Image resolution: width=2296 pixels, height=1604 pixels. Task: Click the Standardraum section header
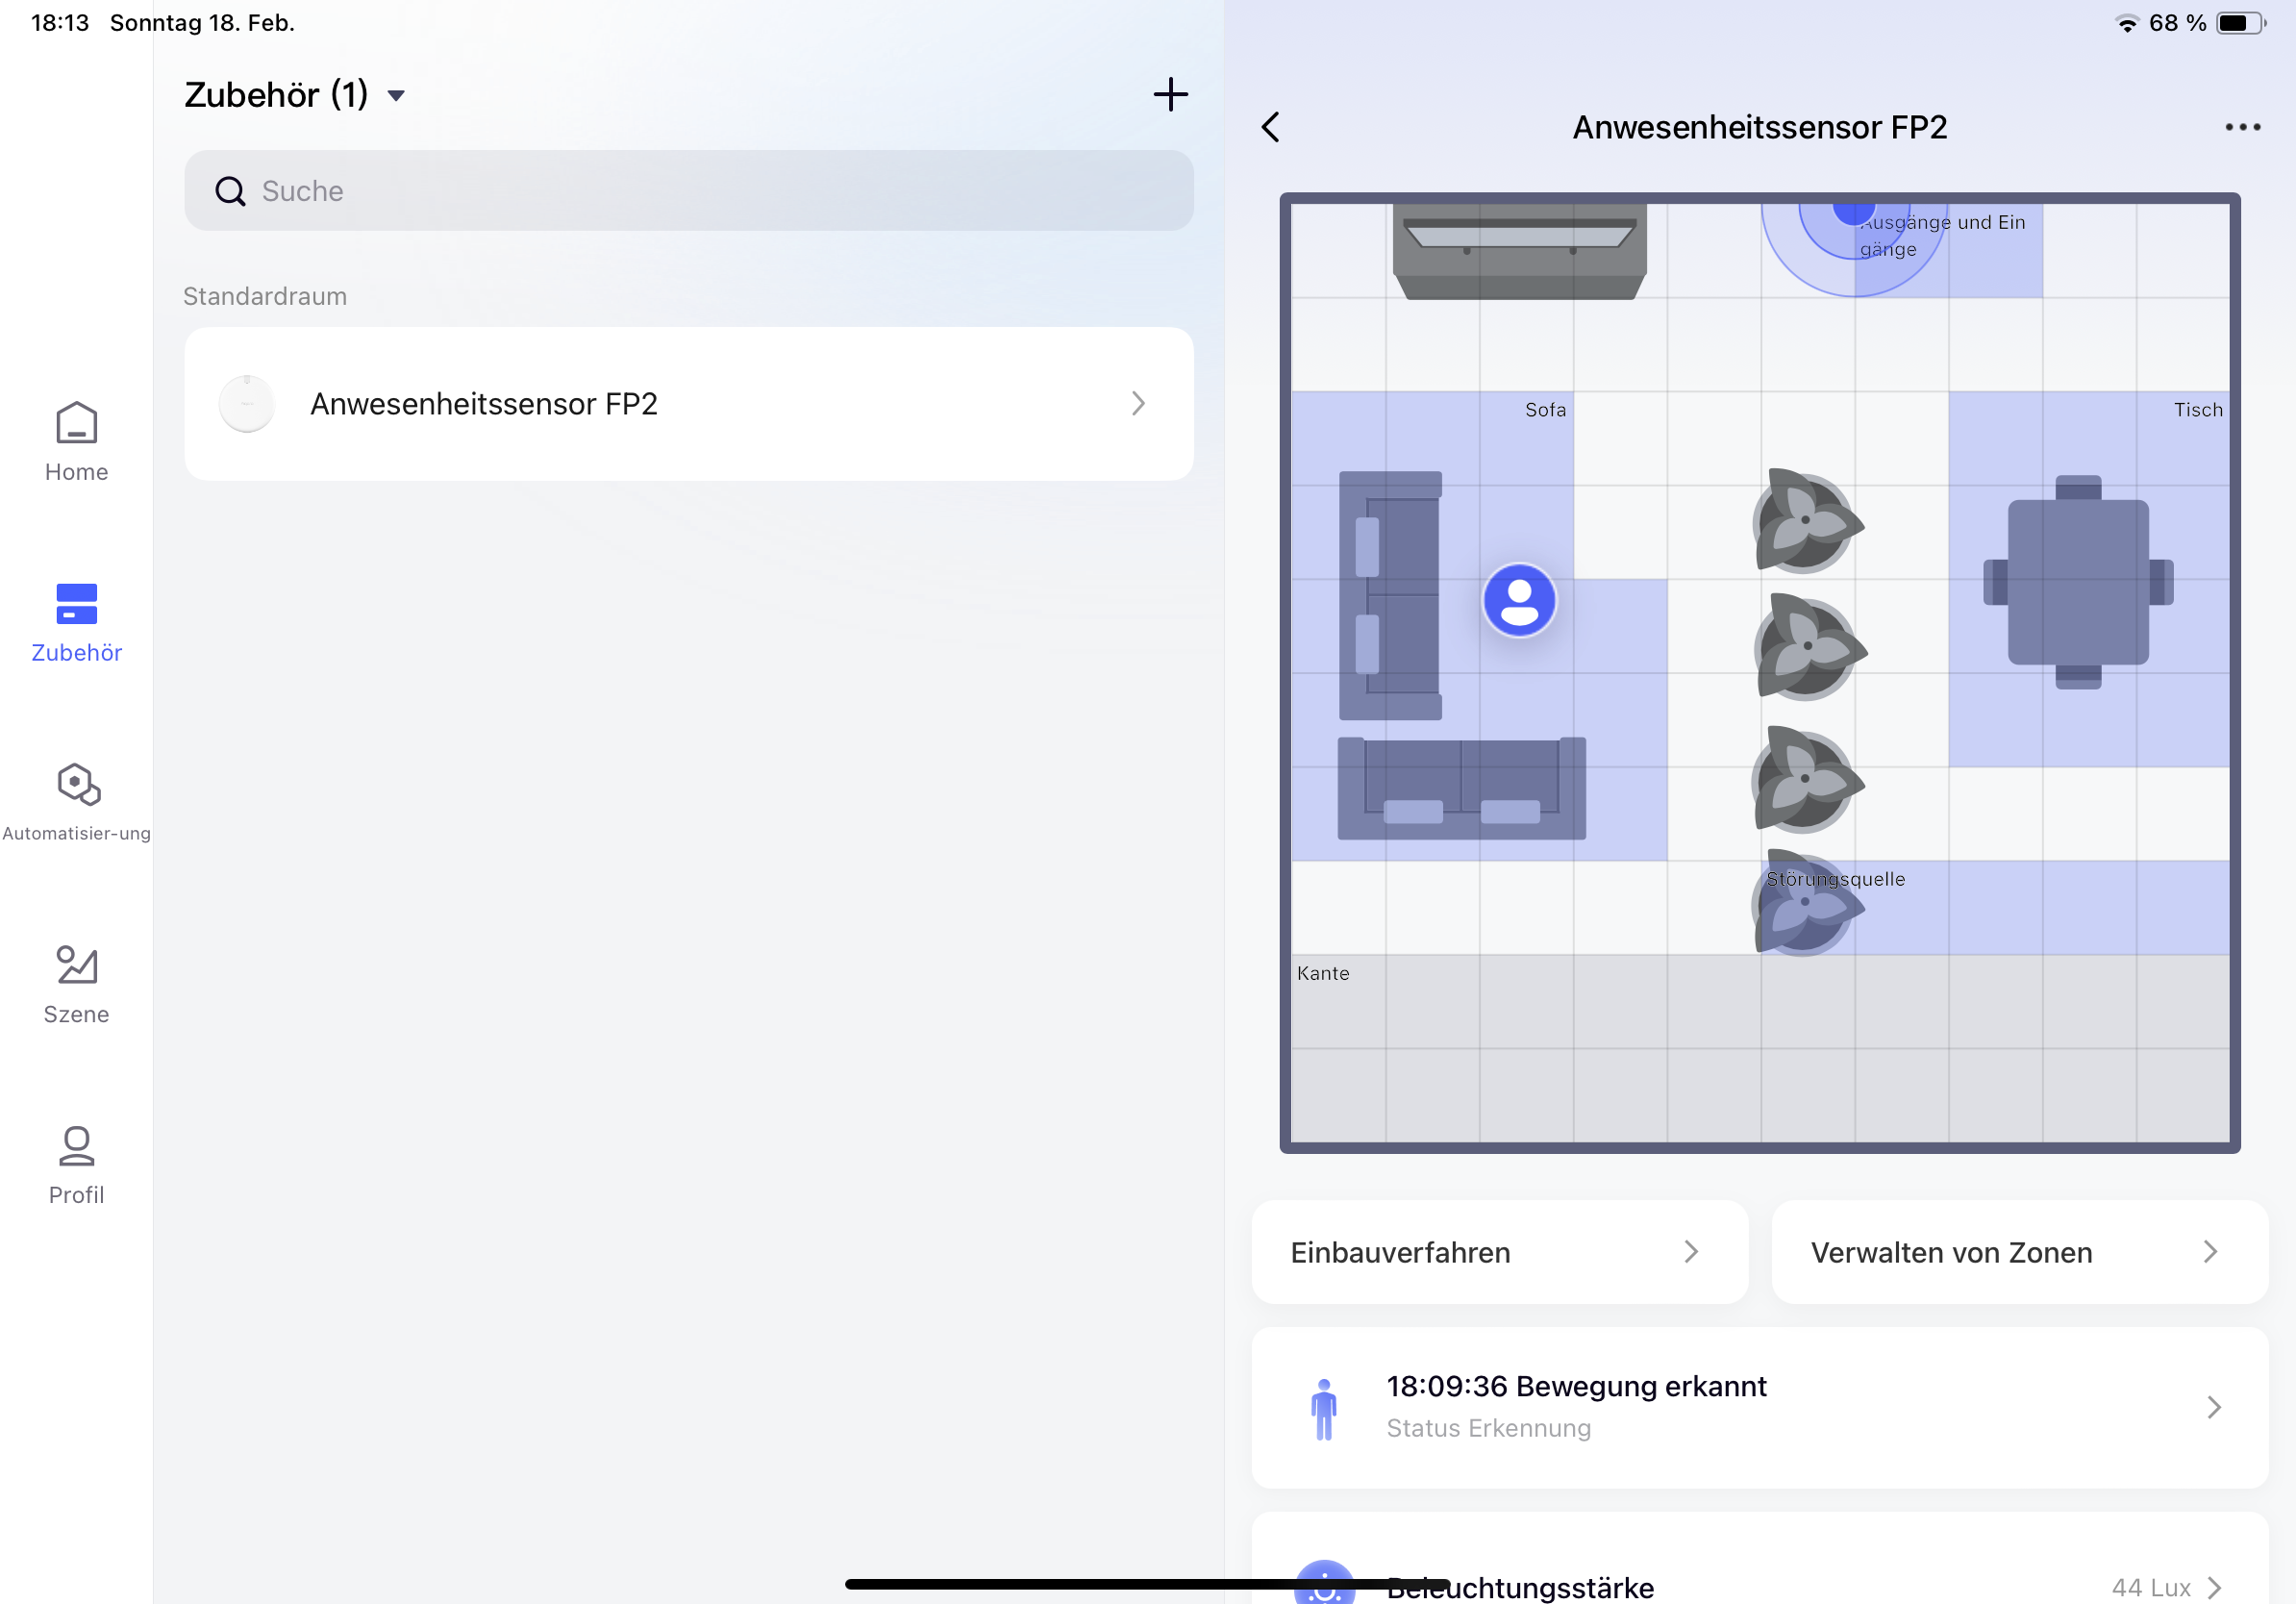pos(265,296)
